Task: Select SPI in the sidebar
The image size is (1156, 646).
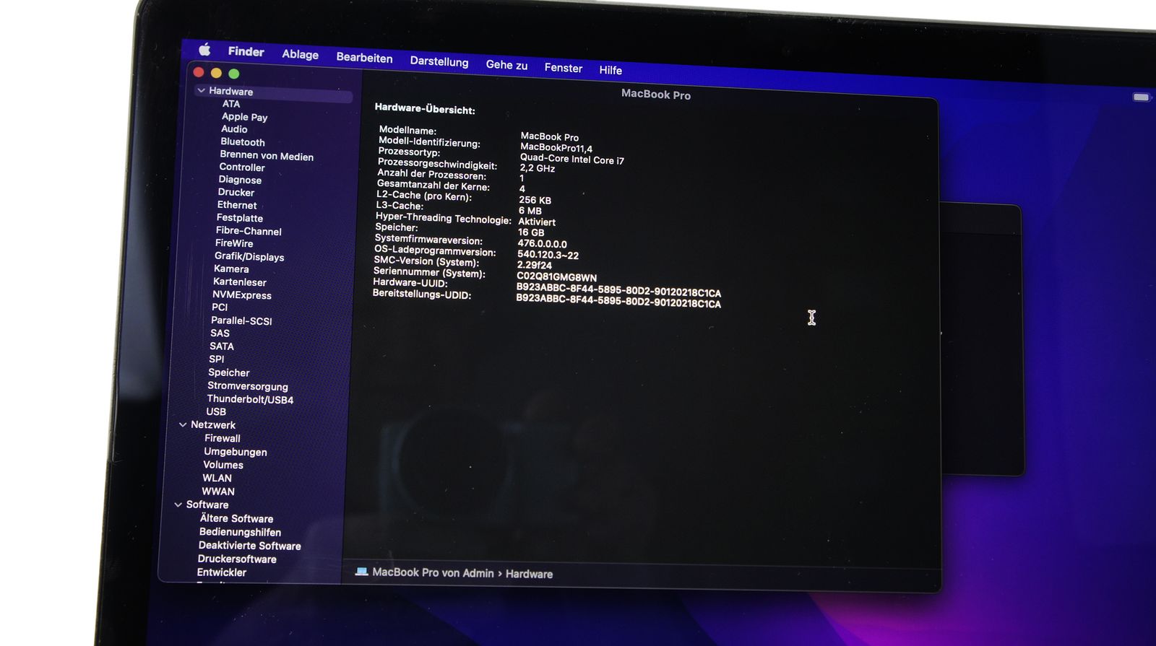Action: [216, 359]
